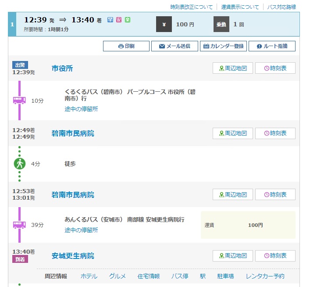
Task: Open 時刻表改正について link
Action: [x=191, y=7]
